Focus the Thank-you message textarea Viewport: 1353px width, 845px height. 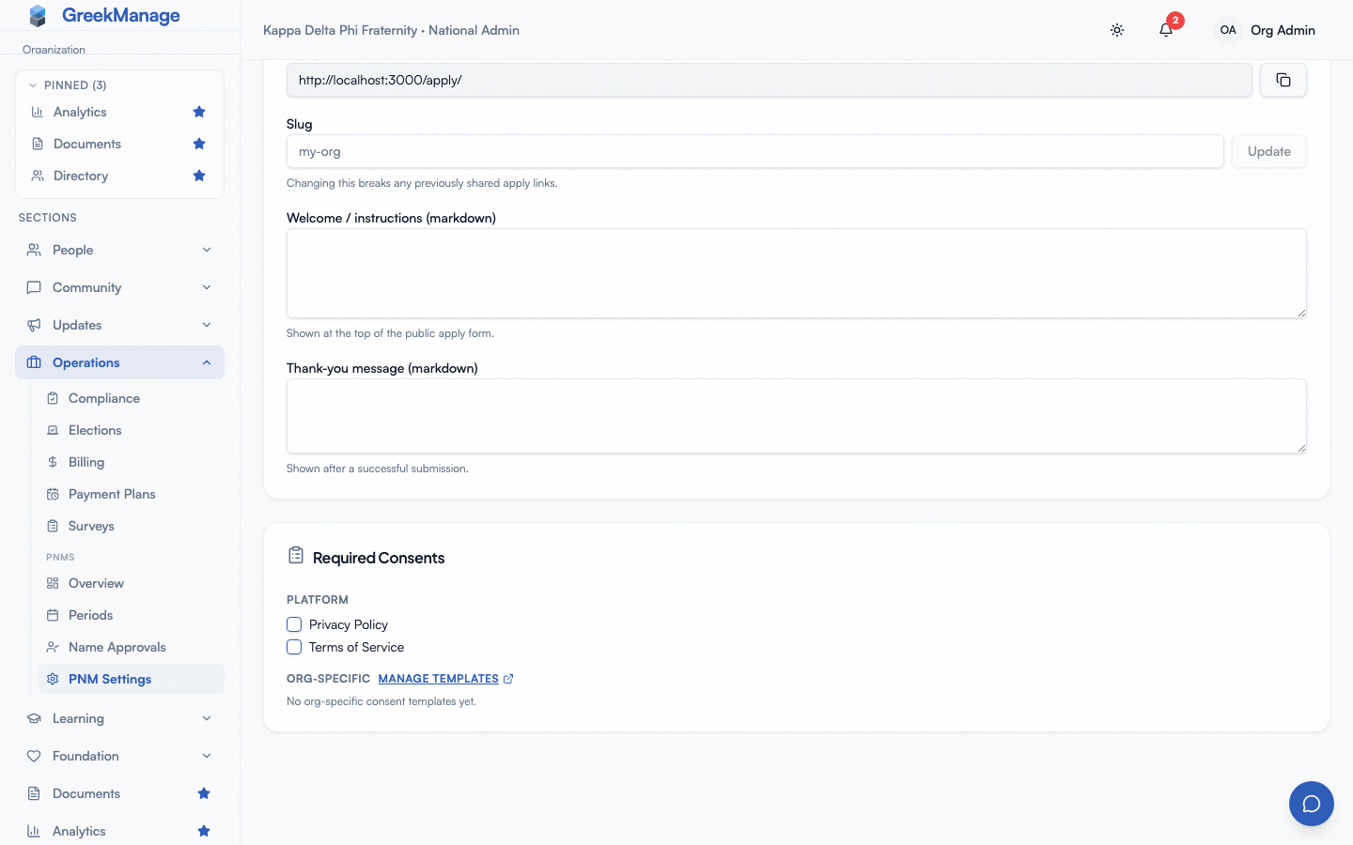tap(797, 416)
